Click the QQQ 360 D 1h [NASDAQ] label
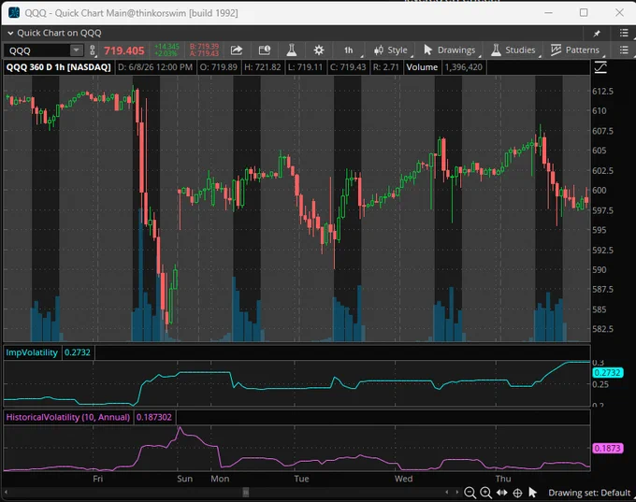This screenshot has width=636, height=502. (58, 67)
